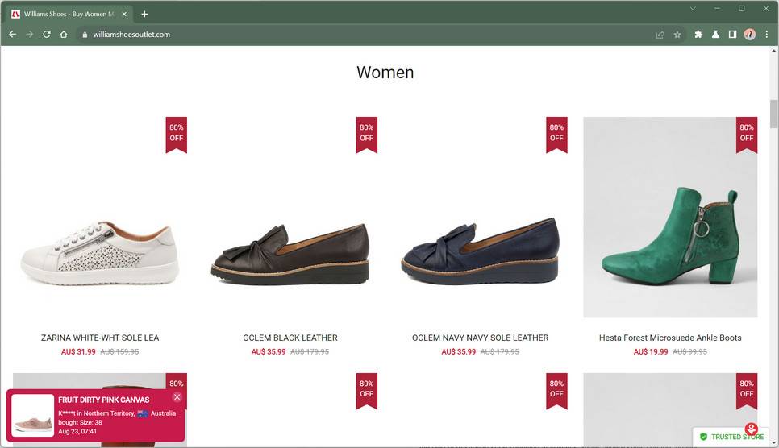The width and height of the screenshot is (779, 448).
Task: Select the Williams Shoes browser tab
Action: click(x=69, y=14)
